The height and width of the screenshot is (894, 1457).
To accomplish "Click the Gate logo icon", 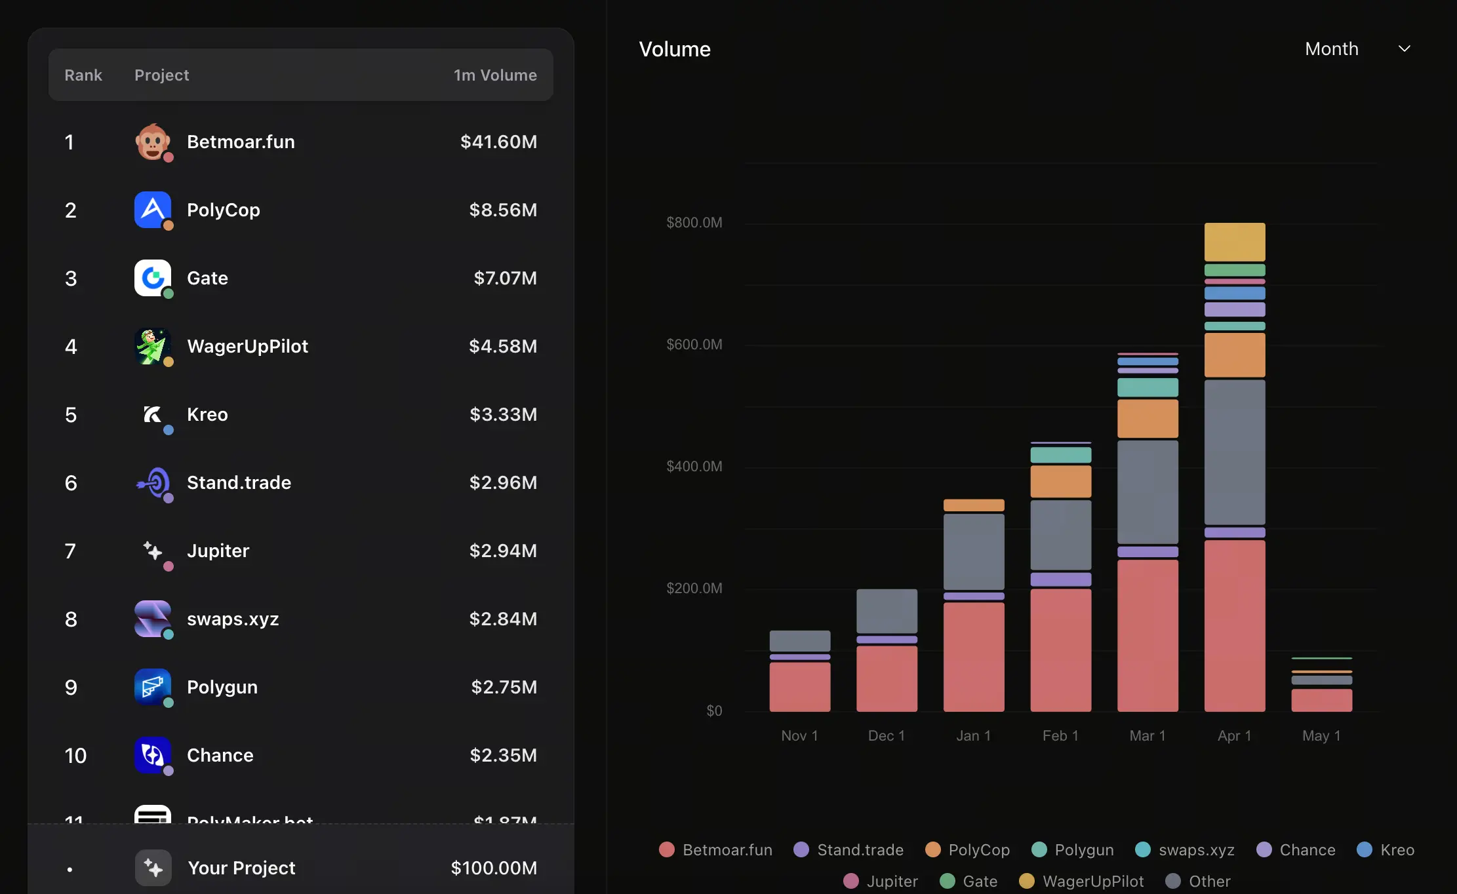I will pos(153,278).
